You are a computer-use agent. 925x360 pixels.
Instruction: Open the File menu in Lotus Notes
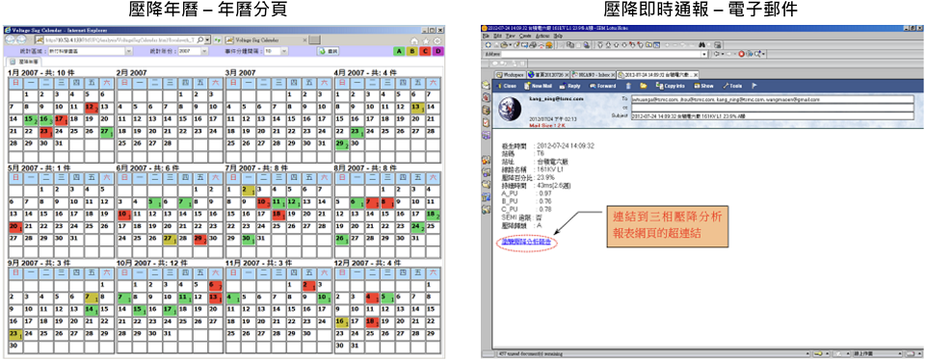pyautogui.click(x=486, y=36)
